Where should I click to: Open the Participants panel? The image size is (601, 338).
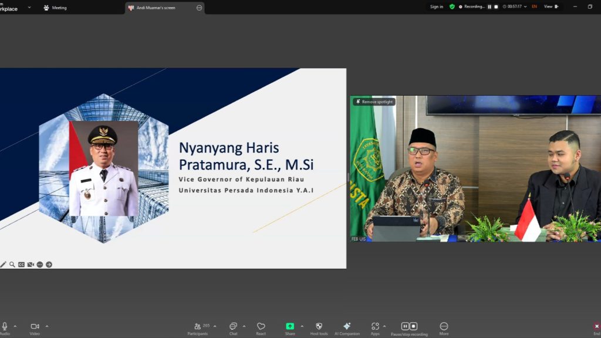[x=198, y=326]
